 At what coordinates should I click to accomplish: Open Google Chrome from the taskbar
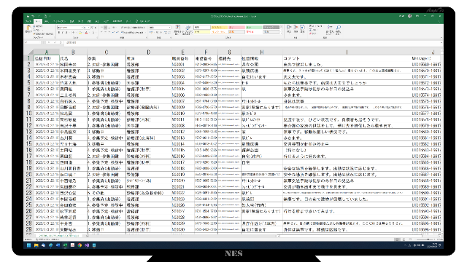pos(80,245)
